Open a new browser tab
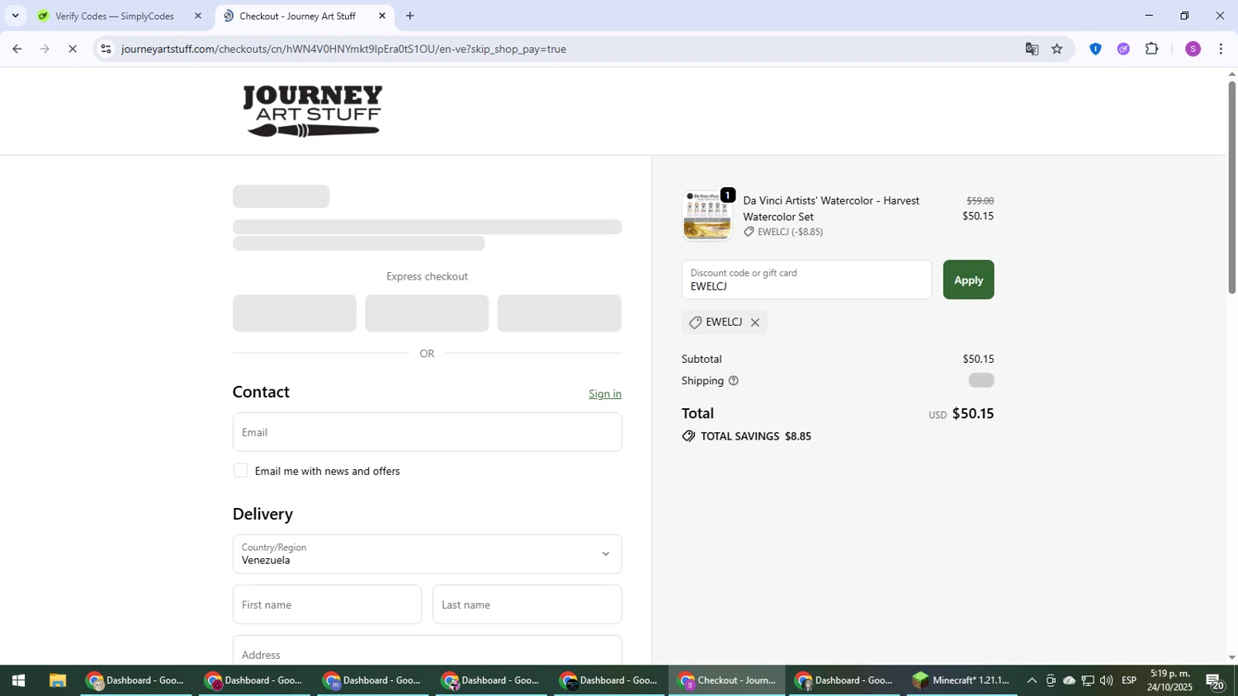 (410, 16)
